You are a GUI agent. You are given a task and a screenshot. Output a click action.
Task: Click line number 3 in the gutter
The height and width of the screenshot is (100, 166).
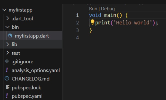(78, 30)
